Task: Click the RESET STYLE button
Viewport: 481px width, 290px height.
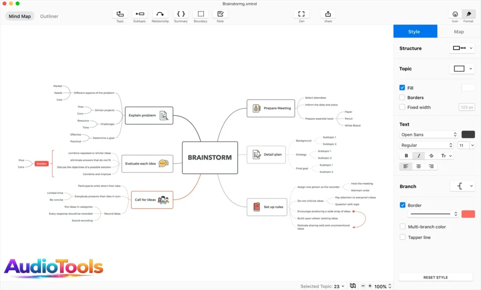Action: [x=435, y=277]
